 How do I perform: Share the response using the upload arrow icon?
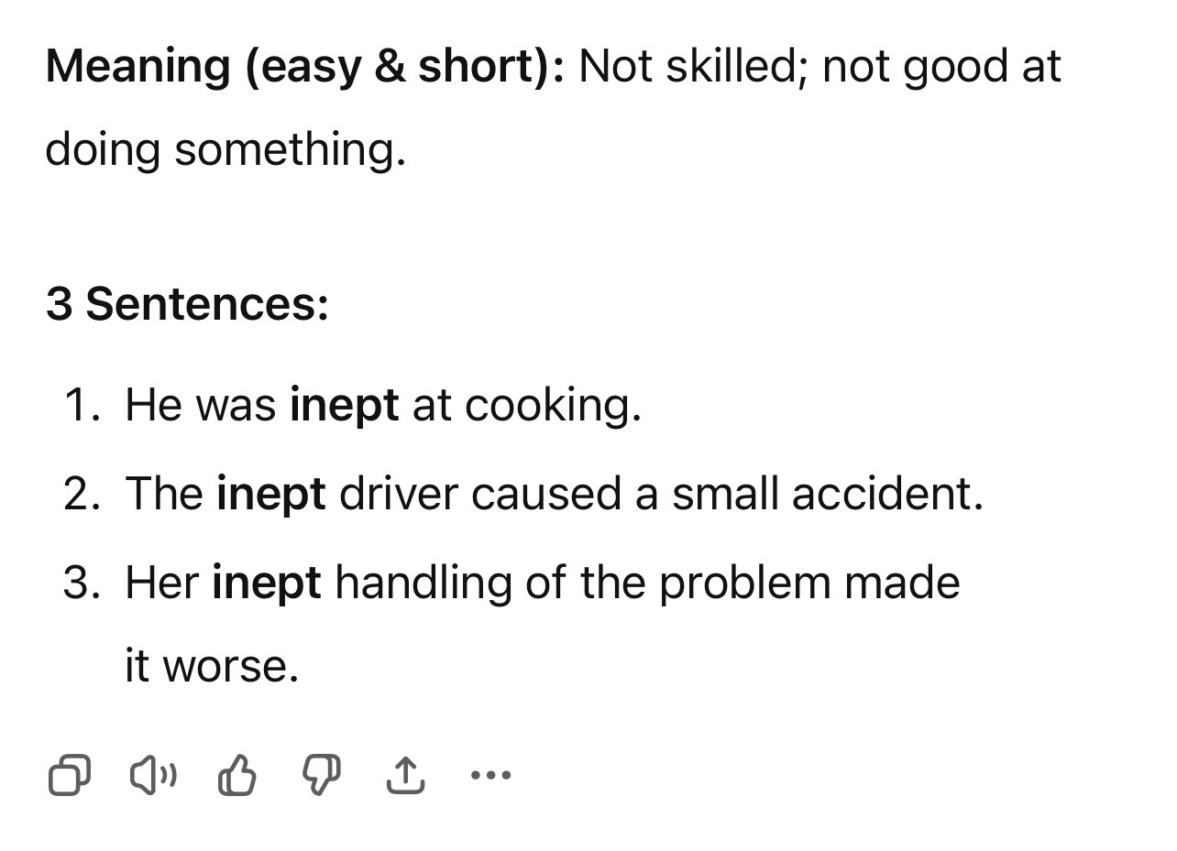tap(405, 776)
